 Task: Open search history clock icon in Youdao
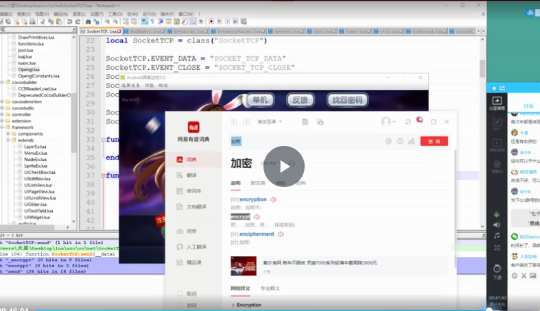coord(400,141)
